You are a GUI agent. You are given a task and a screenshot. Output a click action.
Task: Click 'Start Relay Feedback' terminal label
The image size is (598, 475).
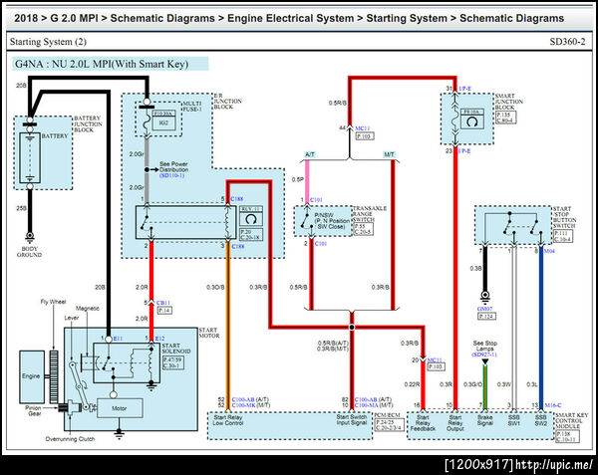pyautogui.click(x=423, y=423)
